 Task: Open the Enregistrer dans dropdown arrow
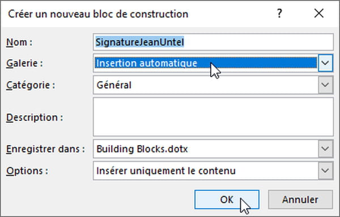325,149
